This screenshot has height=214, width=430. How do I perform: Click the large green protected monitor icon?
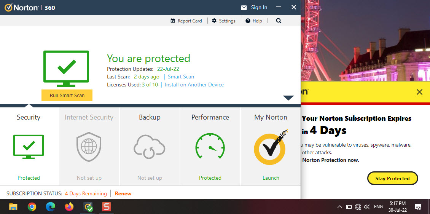pos(66,69)
